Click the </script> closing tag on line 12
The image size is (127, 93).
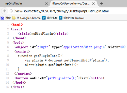point(23,74)
